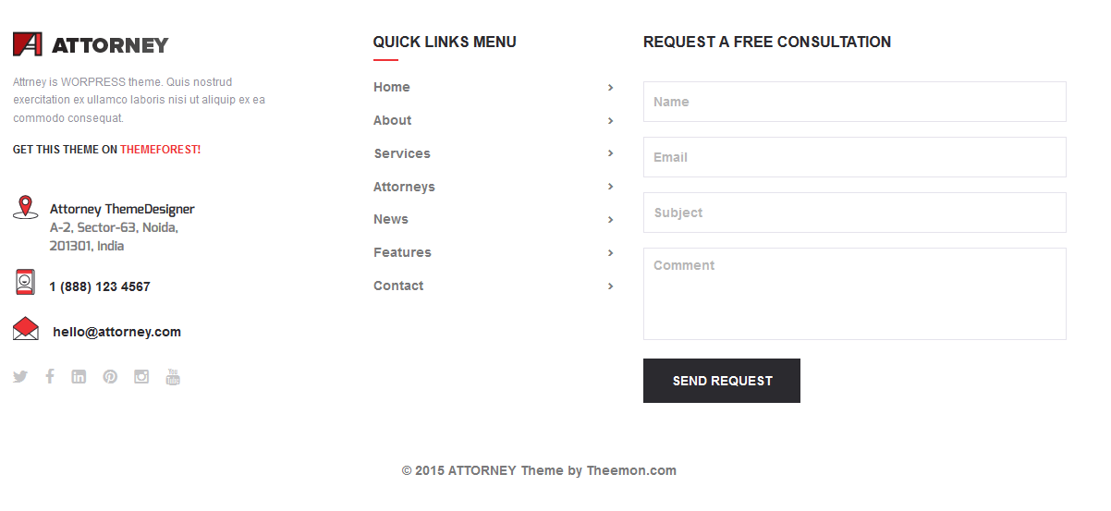The width and height of the screenshot is (1111, 511).
Task: Click the red location pin icon
Action: coord(25,207)
